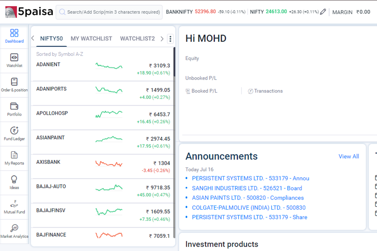
Task: Open Mutual Fund sidebar icon
Action: (x=14, y=204)
